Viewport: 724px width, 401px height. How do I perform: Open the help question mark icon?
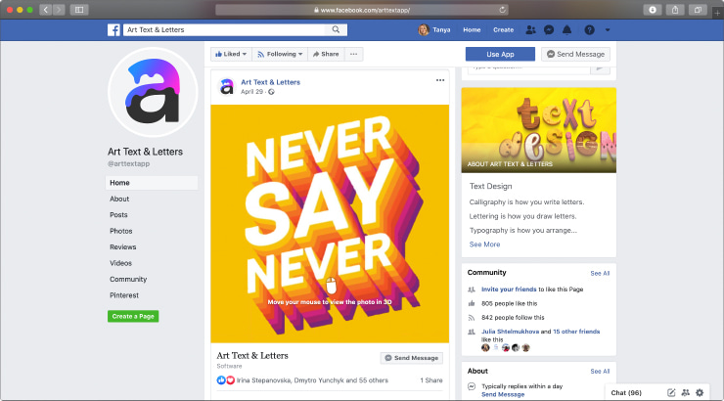pos(589,30)
